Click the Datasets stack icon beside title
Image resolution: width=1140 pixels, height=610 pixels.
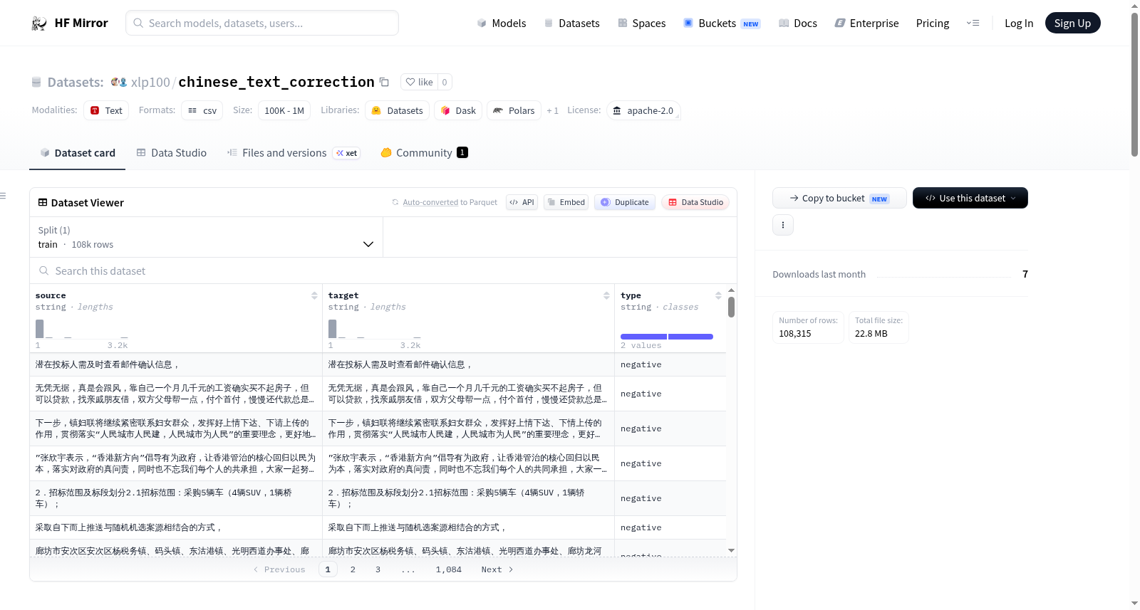(36, 82)
